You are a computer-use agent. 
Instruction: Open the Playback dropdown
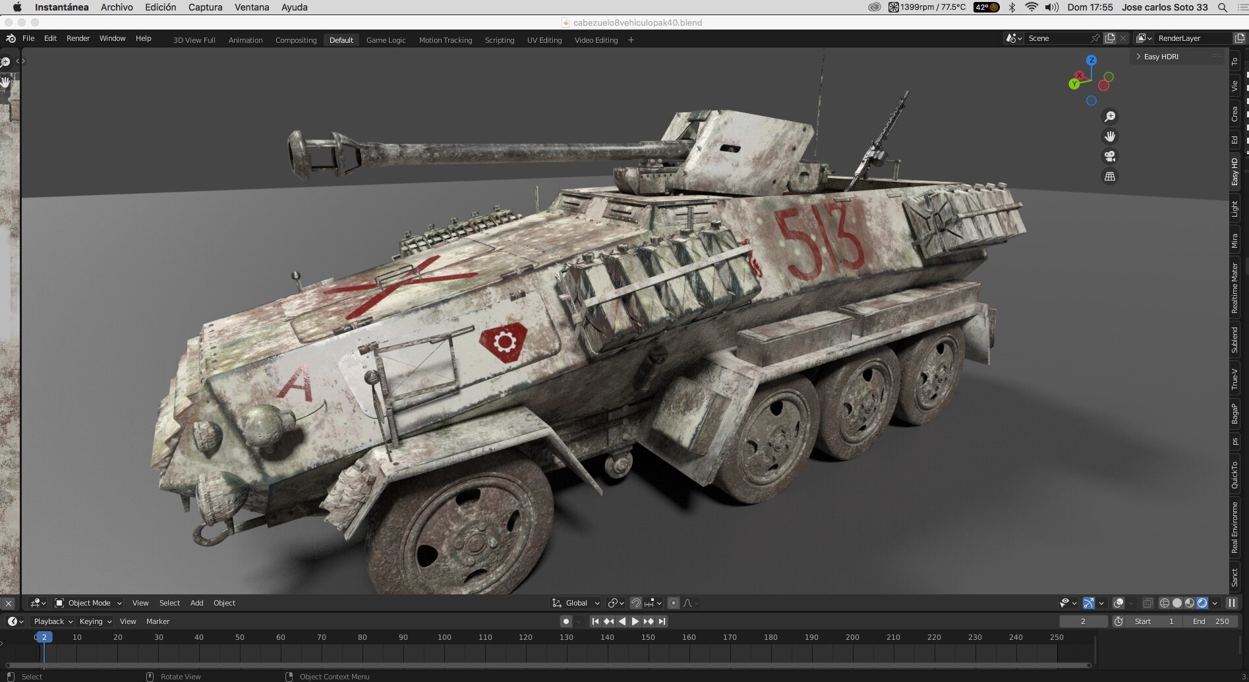(53, 621)
